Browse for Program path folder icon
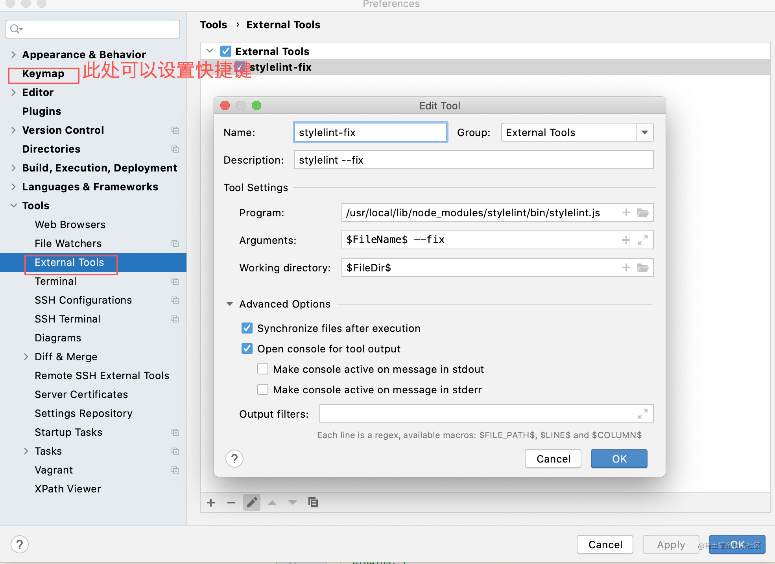Viewport: 775px width, 564px height. pyautogui.click(x=643, y=213)
